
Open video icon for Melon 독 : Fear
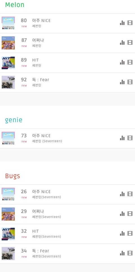click(x=130, y=82)
